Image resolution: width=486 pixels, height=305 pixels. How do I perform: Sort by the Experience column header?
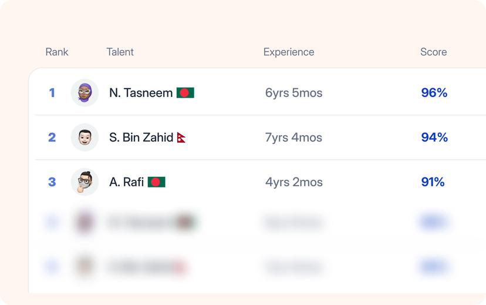[289, 52]
